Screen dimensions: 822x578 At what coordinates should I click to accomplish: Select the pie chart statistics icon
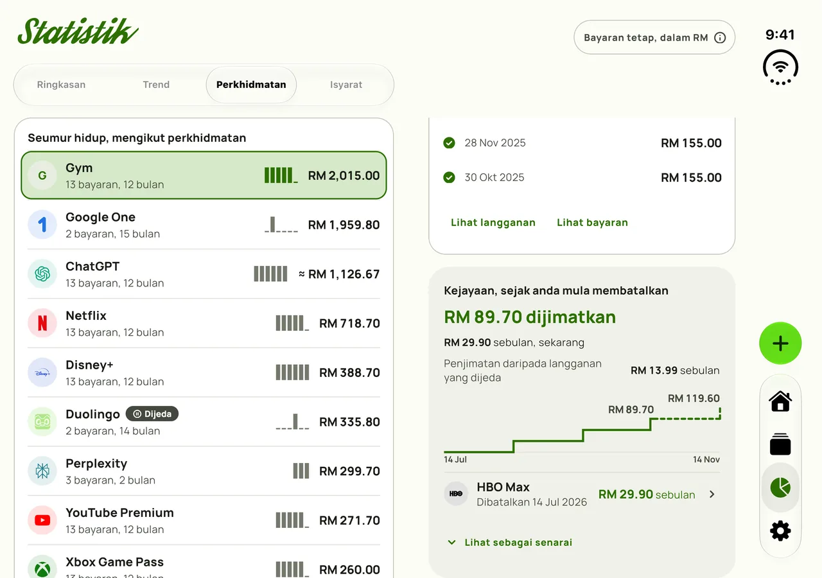[780, 487]
